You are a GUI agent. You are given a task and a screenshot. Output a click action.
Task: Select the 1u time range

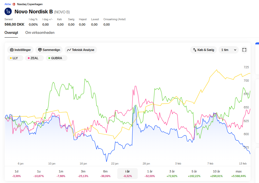(39, 174)
